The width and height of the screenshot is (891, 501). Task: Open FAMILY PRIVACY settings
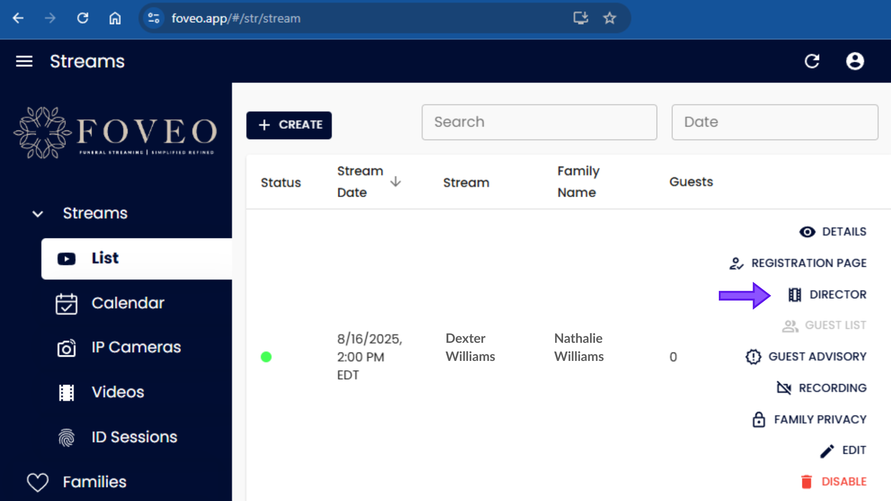point(809,419)
